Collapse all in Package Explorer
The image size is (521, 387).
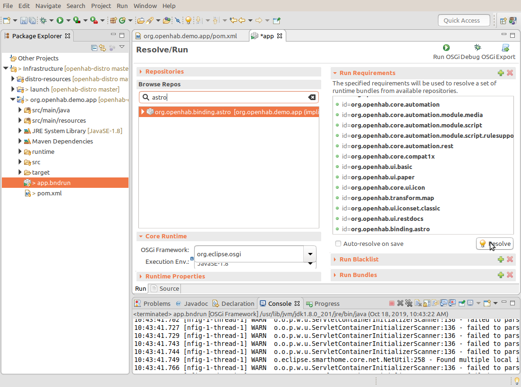[x=94, y=48]
